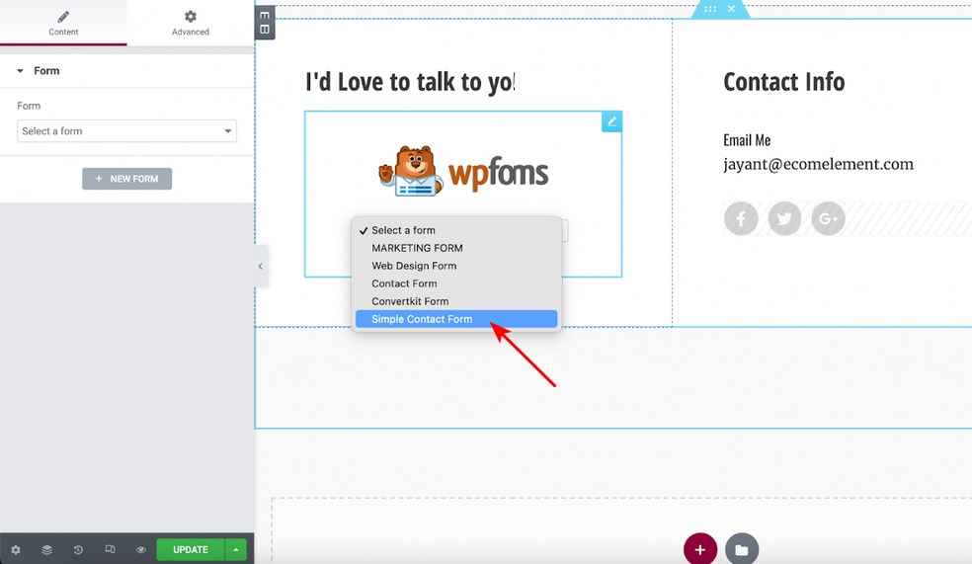This screenshot has width=972, height=564.
Task: Select Simple Contact Form option
Action: 456,319
